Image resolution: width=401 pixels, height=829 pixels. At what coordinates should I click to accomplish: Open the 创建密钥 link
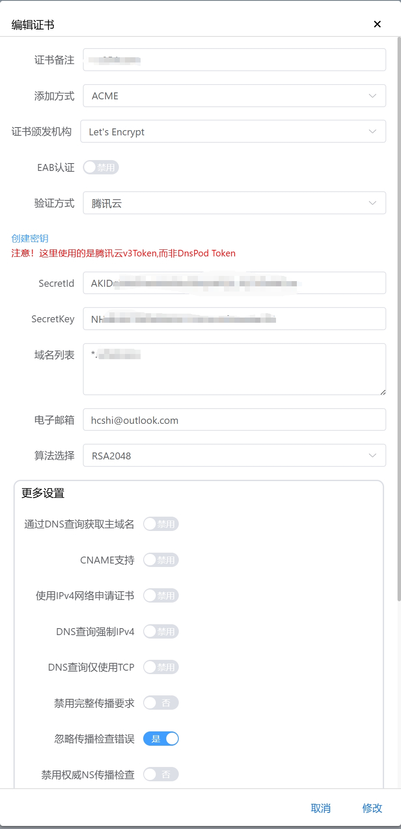pos(30,238)
